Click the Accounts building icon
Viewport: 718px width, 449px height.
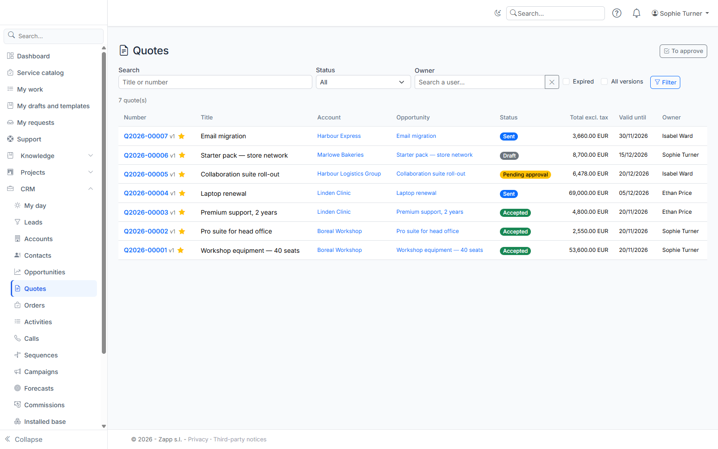(x=18, y=238)
